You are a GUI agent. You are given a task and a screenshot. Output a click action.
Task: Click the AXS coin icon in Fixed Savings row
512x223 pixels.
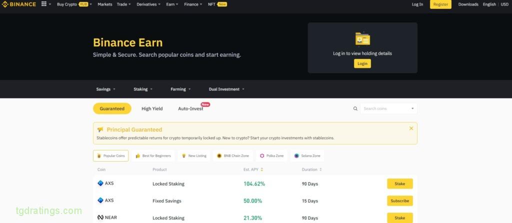(x=100, y=200)
